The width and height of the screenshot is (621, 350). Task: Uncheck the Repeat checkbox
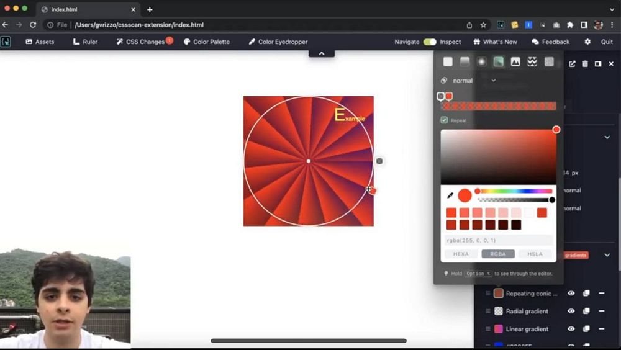(x=444, y=120)
